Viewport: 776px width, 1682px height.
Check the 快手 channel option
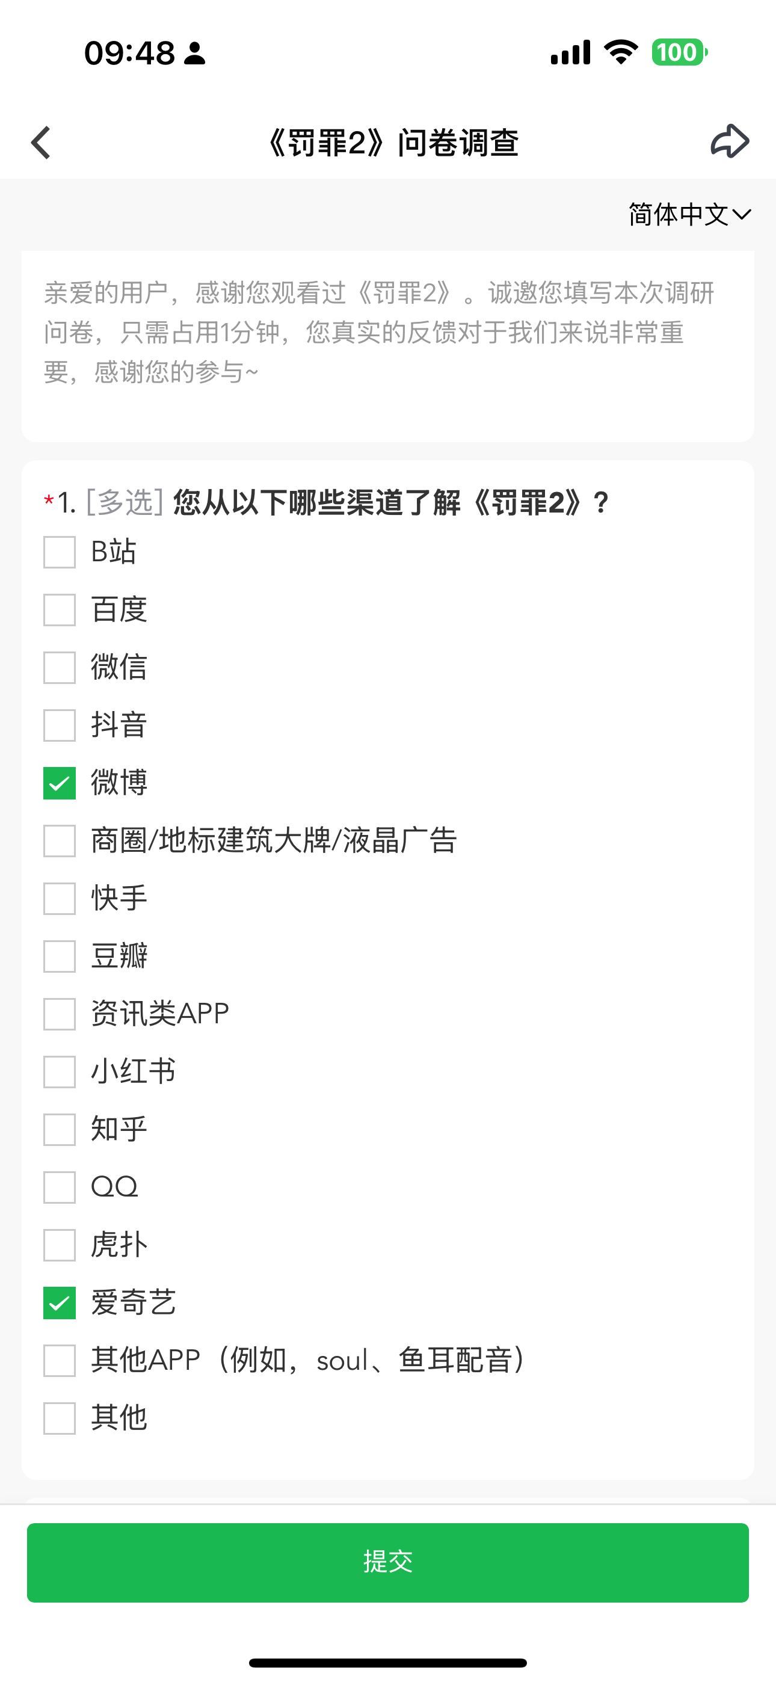tap(59, 899)
